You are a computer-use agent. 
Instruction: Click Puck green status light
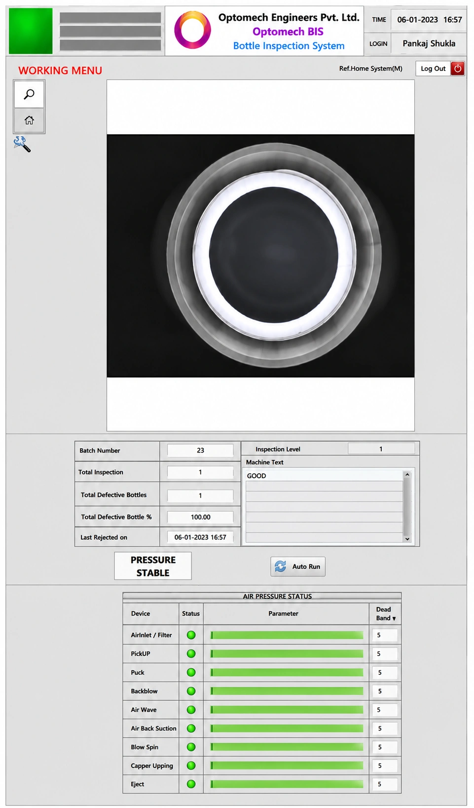(x=191, y=672)
